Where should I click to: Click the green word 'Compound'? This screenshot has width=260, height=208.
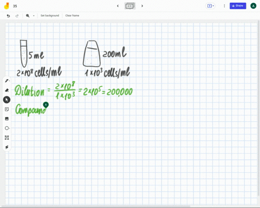point(30,109)
